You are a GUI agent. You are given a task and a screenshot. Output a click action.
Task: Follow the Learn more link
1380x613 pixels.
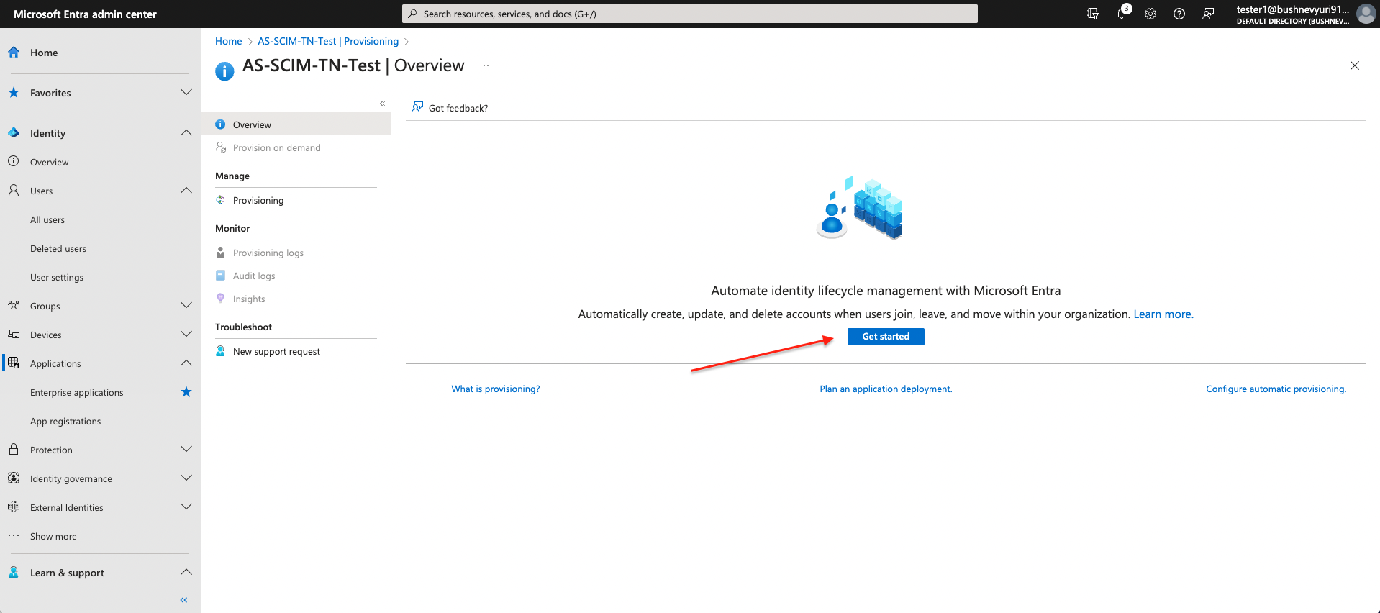click(x=1163, y=314)
